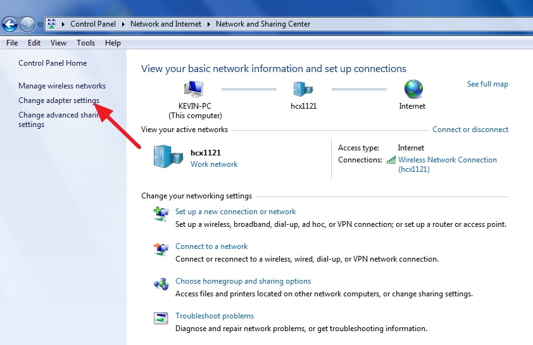The width and height of the screenshot is (533, 345).
Task: Open Wireless Network Connection (hcx1121) link
Action: point(448,164)
